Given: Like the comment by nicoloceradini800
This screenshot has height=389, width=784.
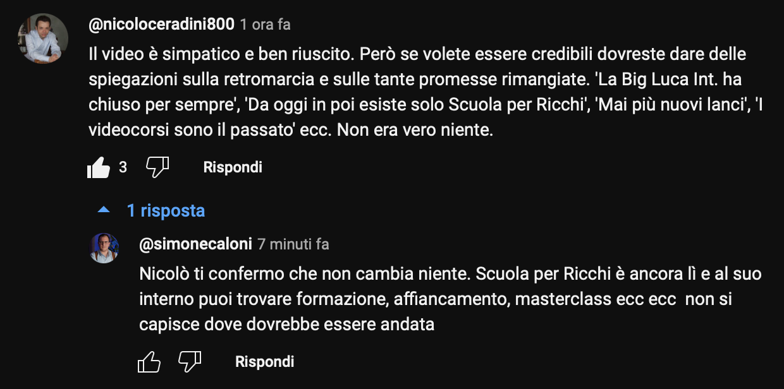Looking at the screenshot, I should 99,167.
